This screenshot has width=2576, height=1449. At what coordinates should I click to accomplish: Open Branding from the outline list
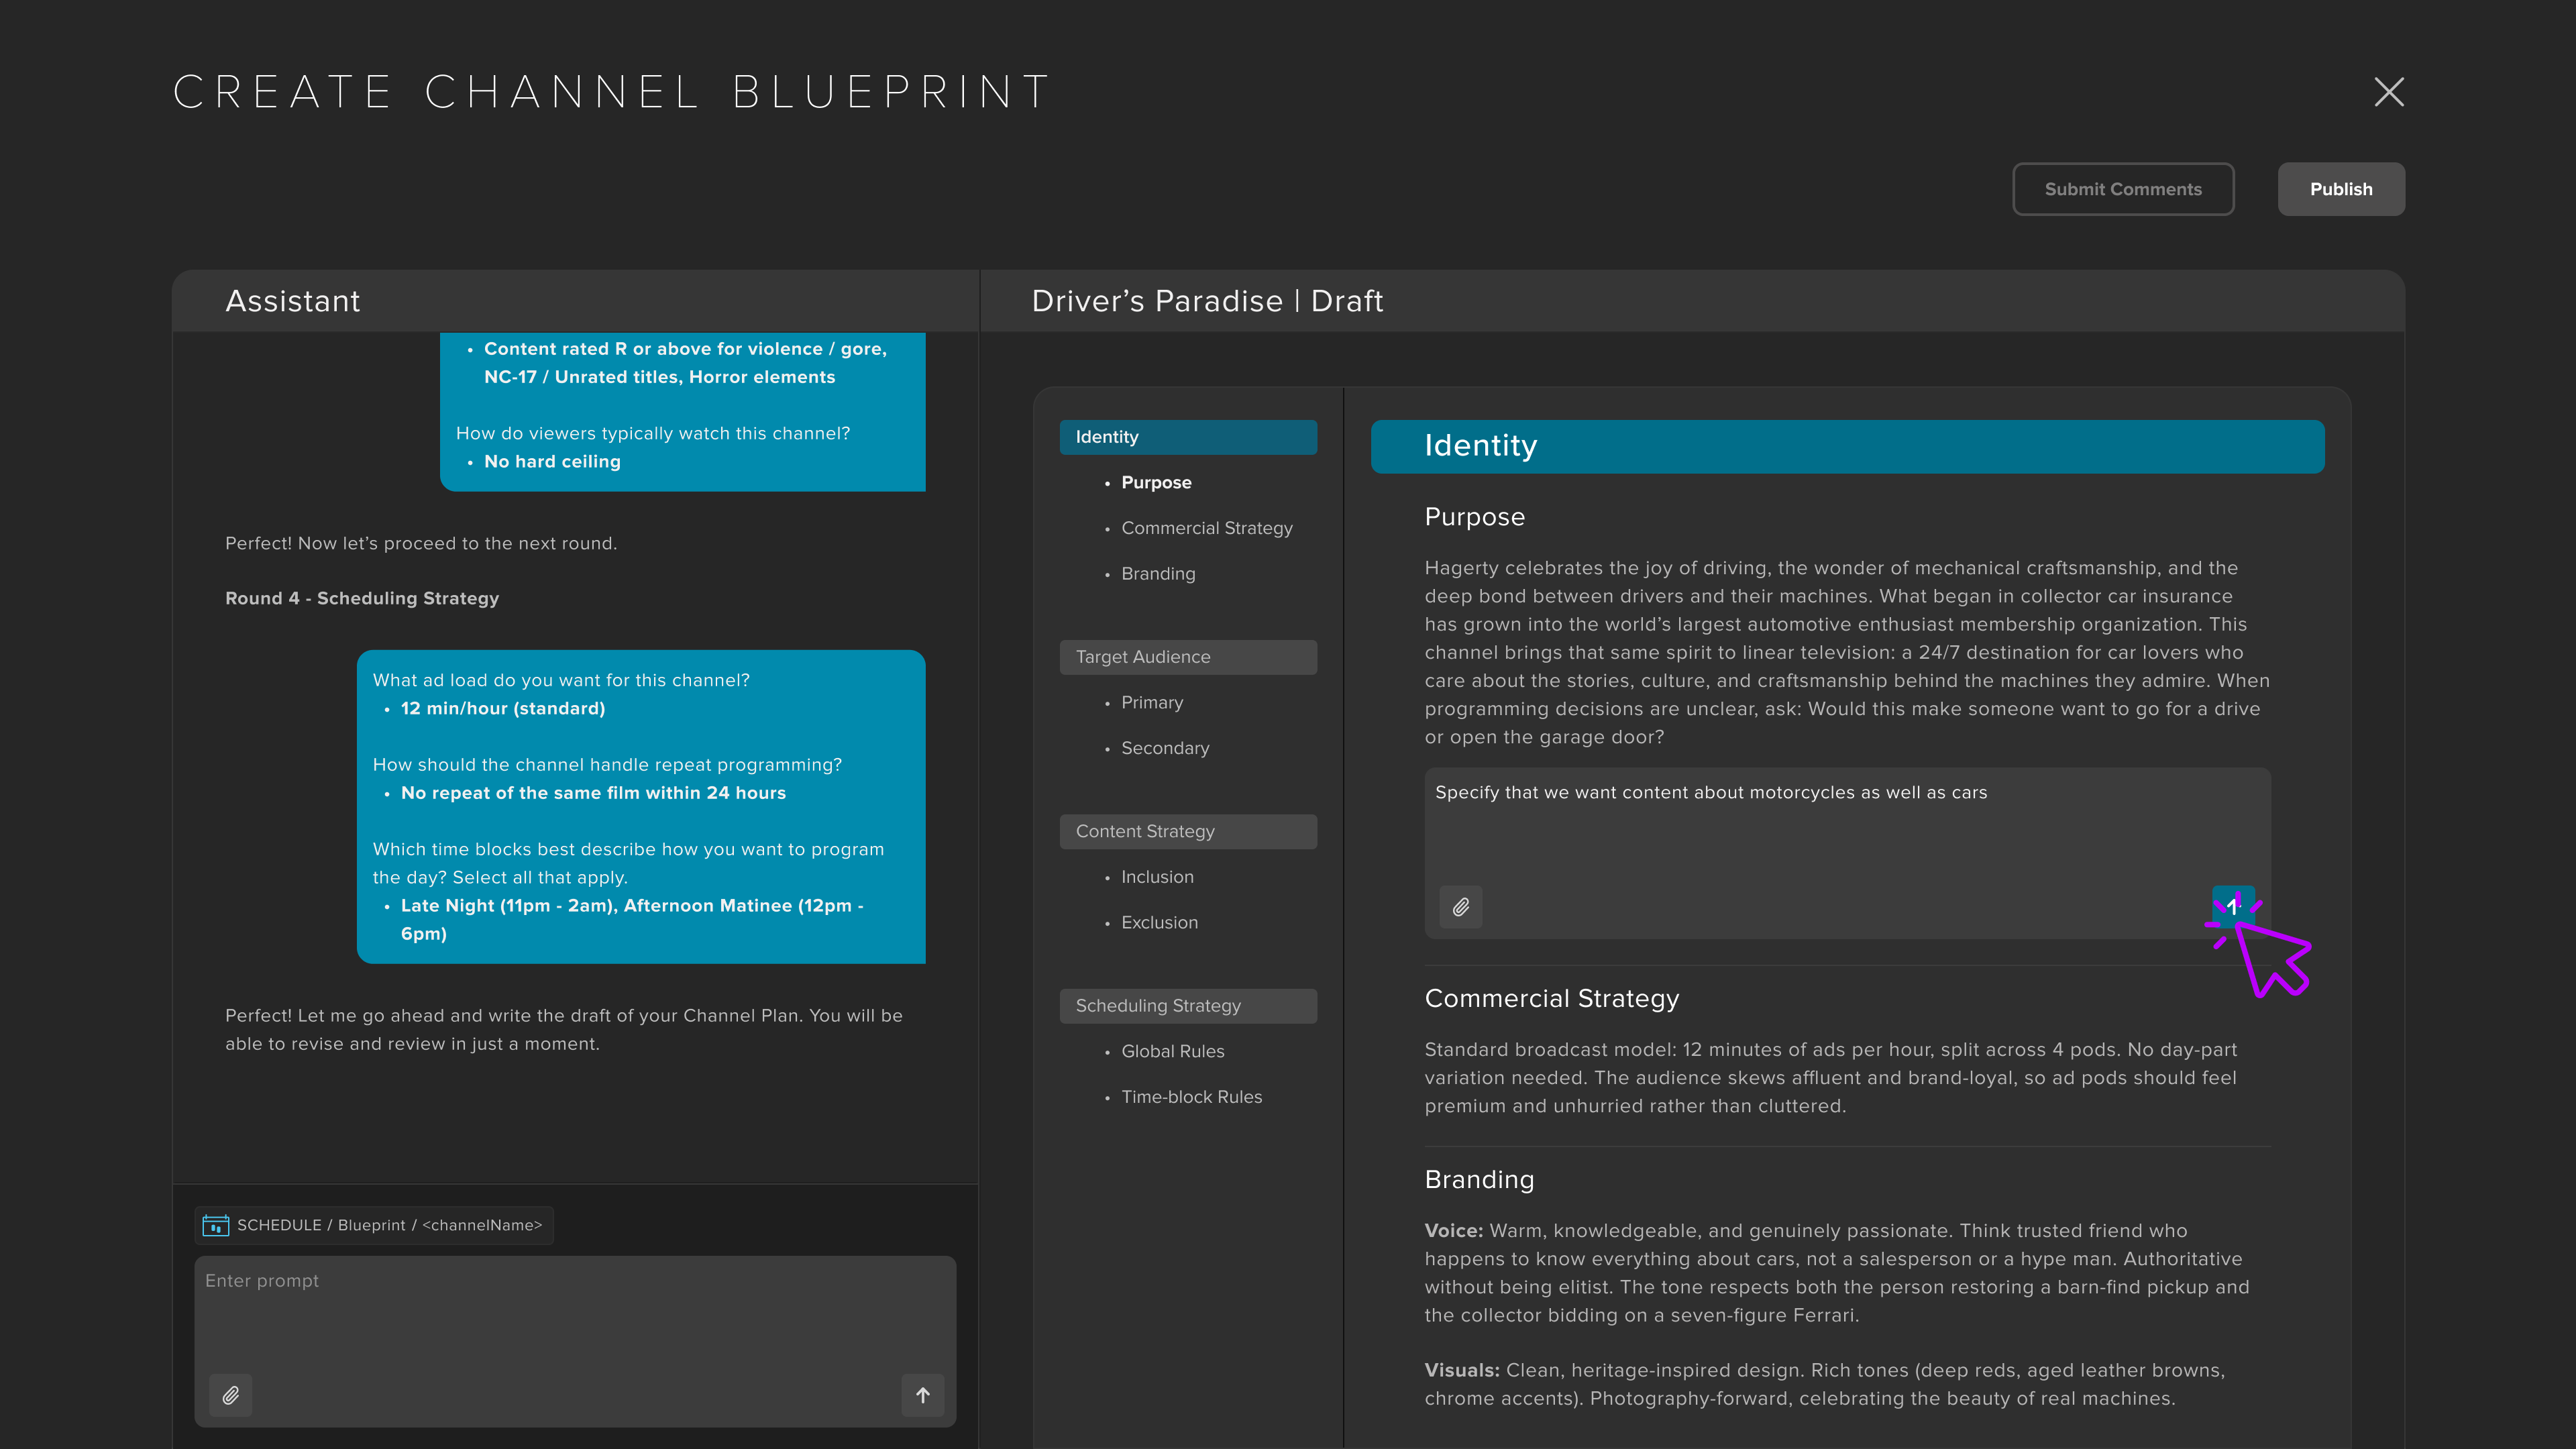[x=1158, y=574]
